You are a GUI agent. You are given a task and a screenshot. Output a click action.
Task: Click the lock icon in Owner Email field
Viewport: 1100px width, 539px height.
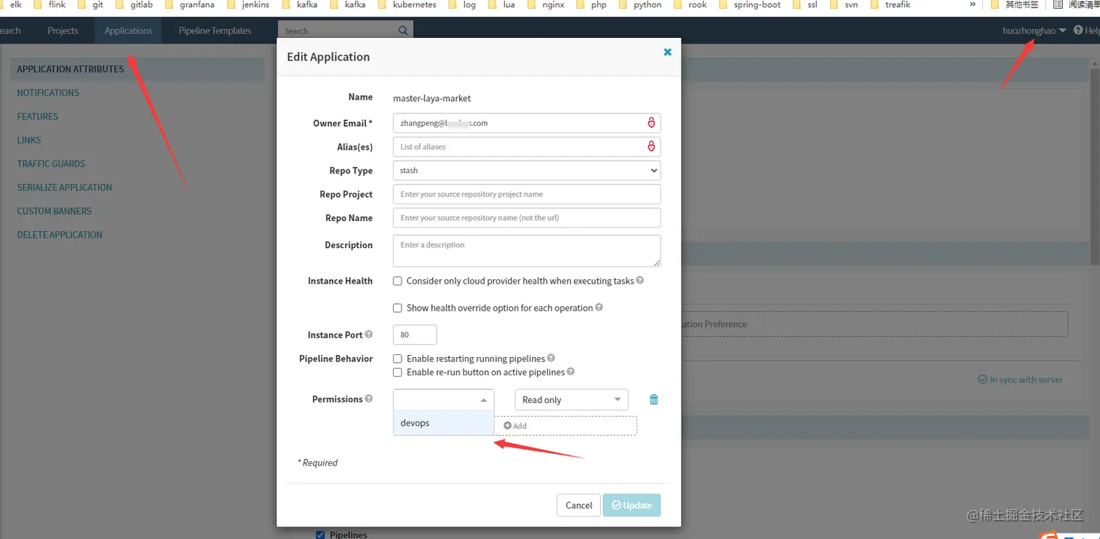point(651,123)
